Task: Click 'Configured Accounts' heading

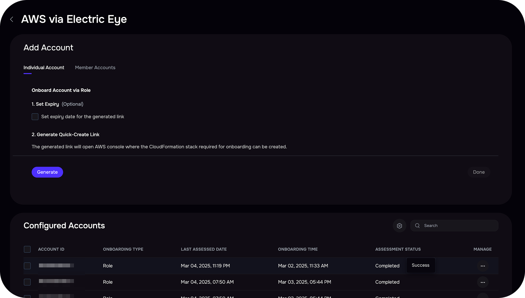Action: 64,226
